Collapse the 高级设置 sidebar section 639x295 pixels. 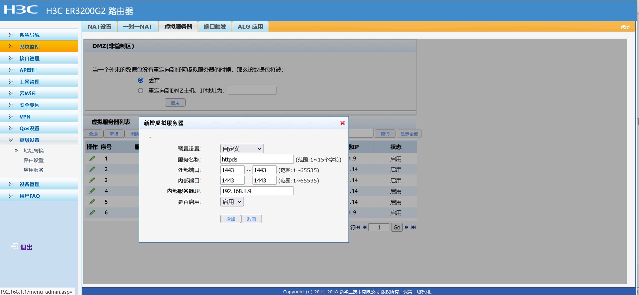(29, 140)
